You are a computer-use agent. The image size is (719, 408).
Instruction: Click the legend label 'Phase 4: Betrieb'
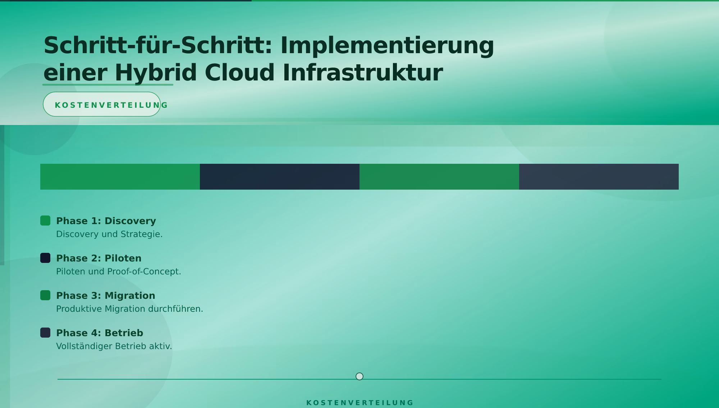(x=100, y=333)
